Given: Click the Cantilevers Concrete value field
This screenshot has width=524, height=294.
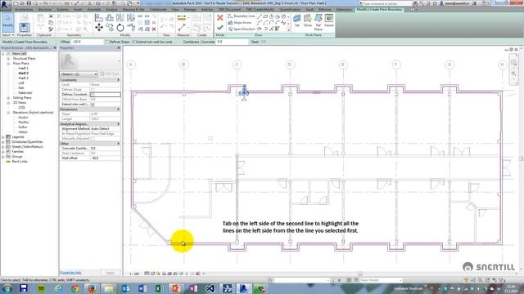Looking at the screenshot, I should tap(233, 42).
